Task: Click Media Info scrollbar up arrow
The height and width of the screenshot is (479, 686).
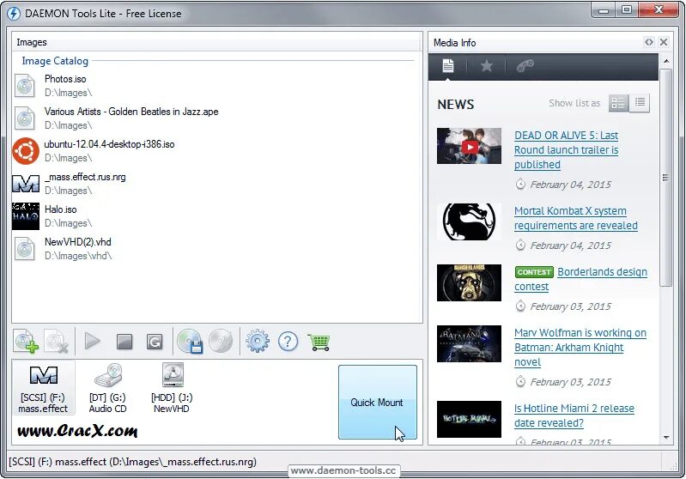Action: [x=666, y=61]
